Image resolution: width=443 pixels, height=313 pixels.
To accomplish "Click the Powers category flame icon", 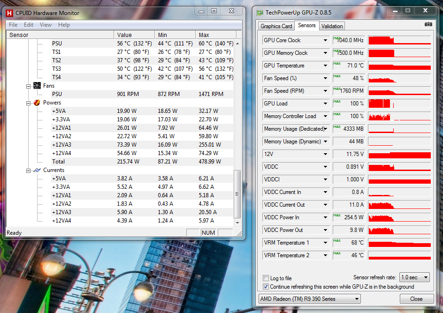I will point(37,103).
